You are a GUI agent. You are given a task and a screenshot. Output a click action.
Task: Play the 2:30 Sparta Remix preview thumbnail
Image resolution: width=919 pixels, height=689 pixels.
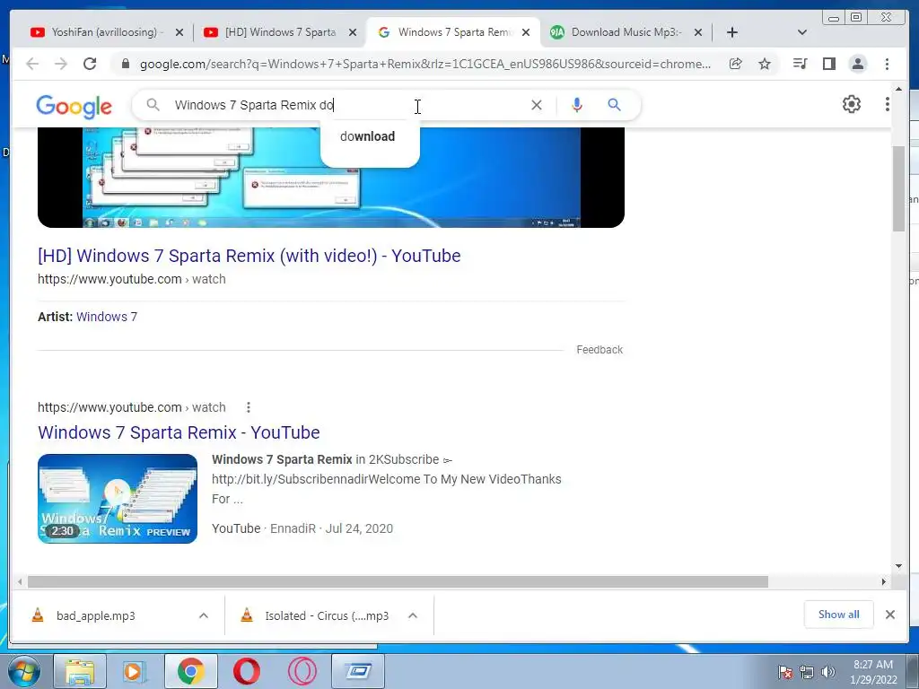click(x=118, y=499)
